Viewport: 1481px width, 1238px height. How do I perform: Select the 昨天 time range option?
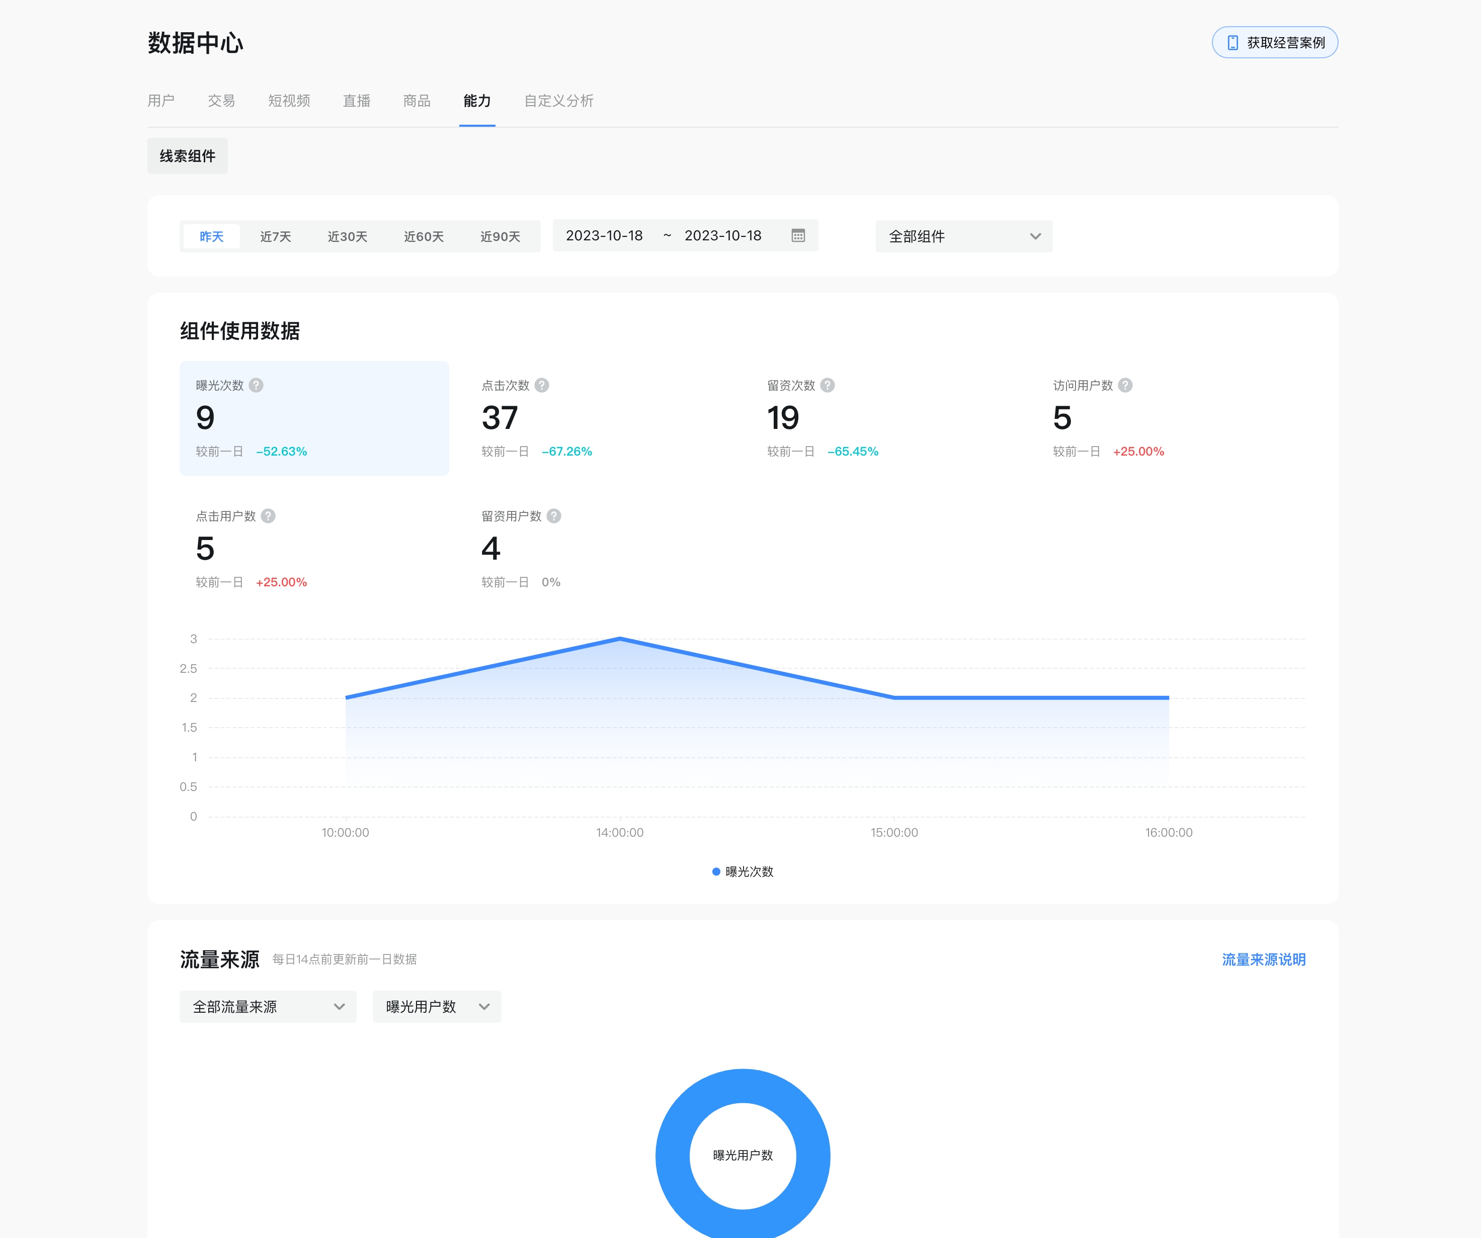point(211,236)
